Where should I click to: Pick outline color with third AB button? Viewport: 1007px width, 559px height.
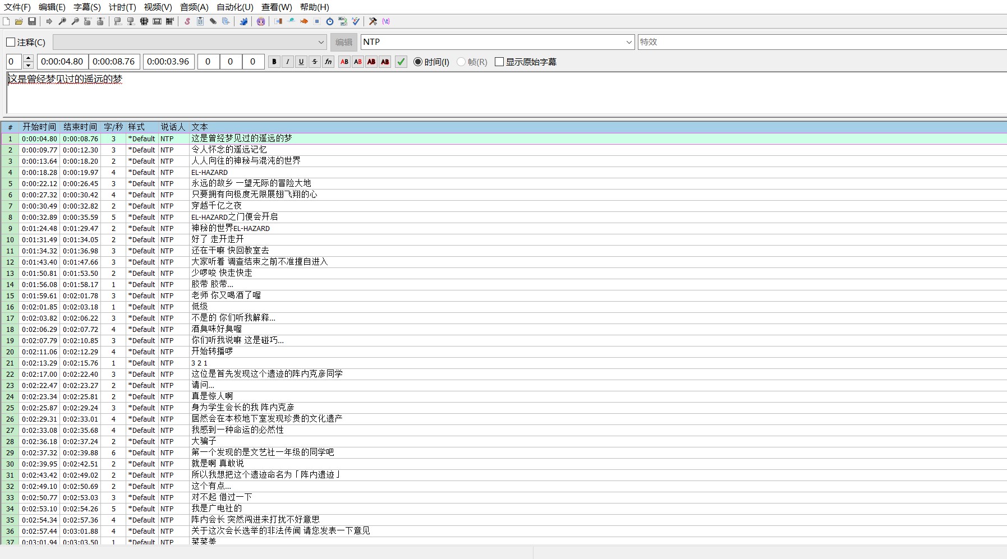coord(371,62)
